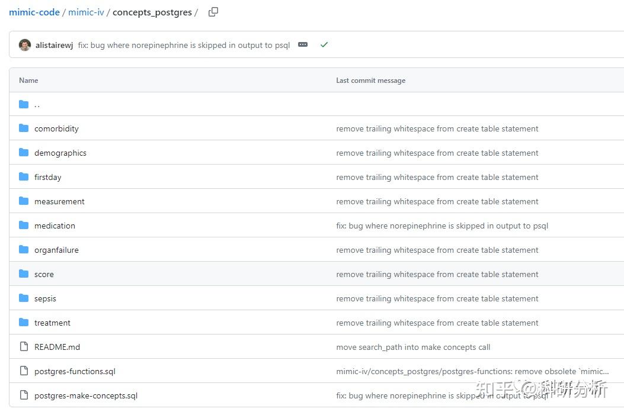Screen dimensions: 624x415
Task: Open the measurement folder
Action: (59, 201)
